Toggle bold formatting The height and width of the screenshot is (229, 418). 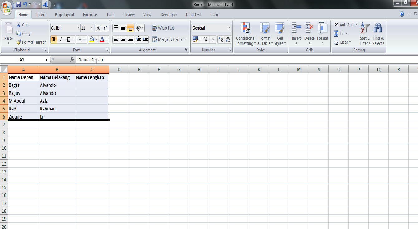coord(54,39)
